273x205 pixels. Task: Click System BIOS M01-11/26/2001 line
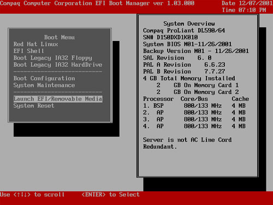[x=187, y=44]
